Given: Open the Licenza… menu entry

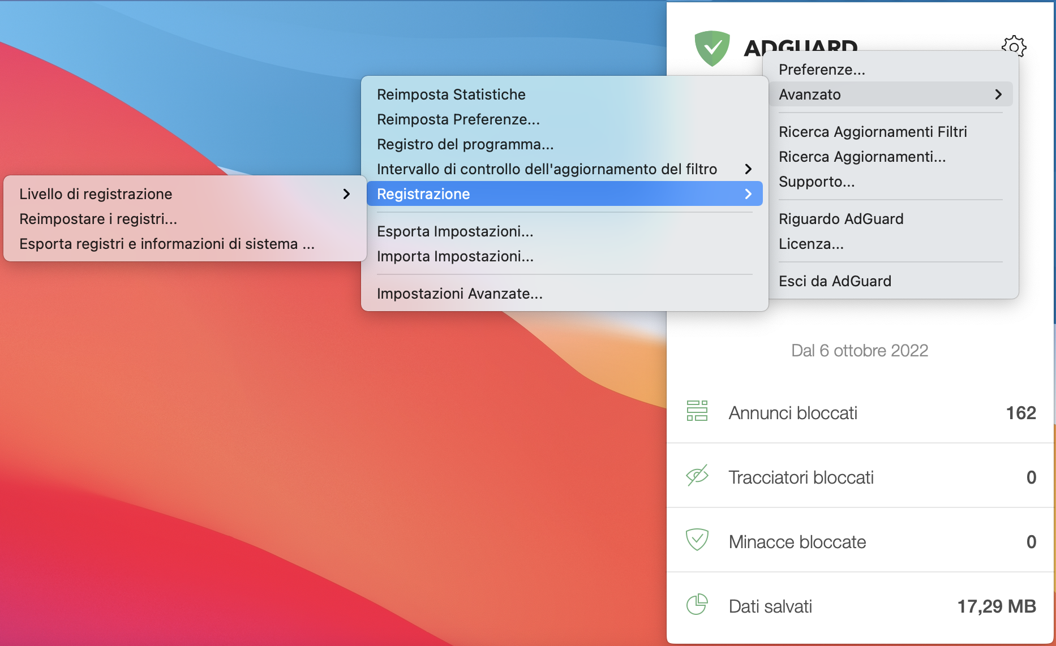Looking at the screenshot, I should 891,244.
